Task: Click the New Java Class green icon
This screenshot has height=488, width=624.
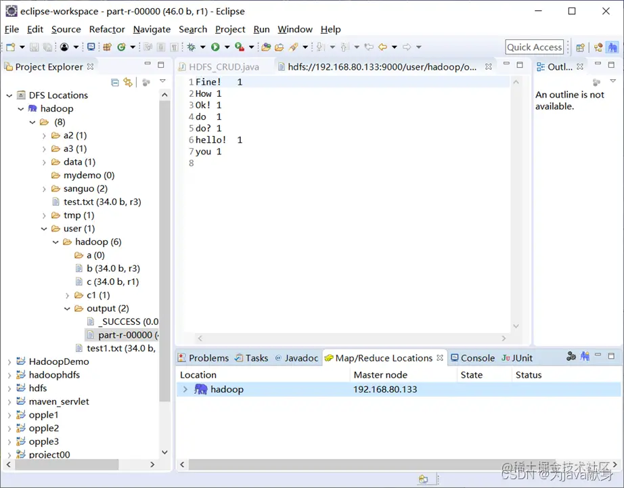Action: pyautogui.click(x=121, y=47)
